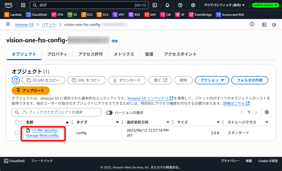Focus the prefix object search field
The width and height of the screenshot is (282, 171).
(x=56, y=112)
